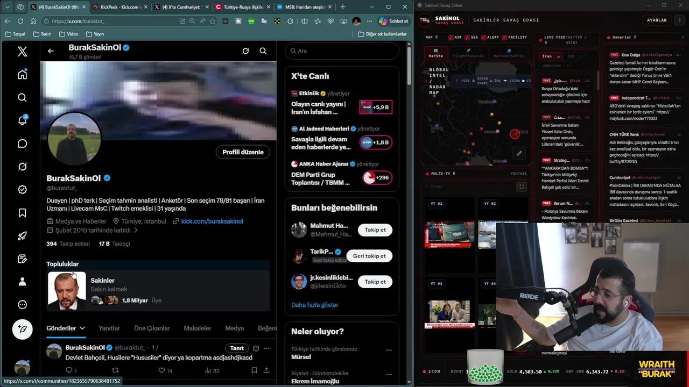This screenshot has height=387, width=689.
Task: Open the X Home icon in sidebar
Action: (x=22, y=75)
